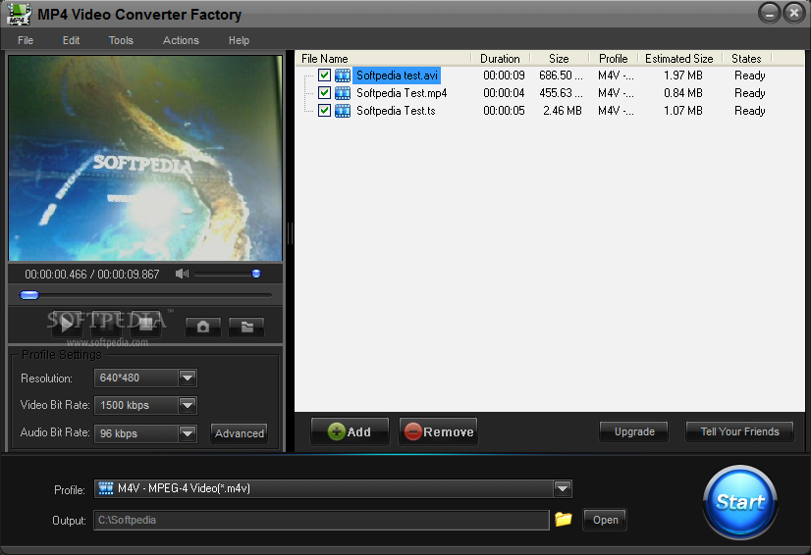Click the volume slider handle

tap(256, 274)
